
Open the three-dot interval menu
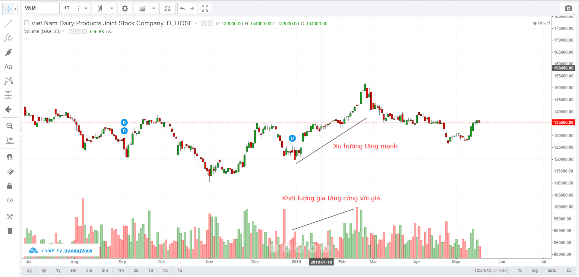[x=78, y=8]
